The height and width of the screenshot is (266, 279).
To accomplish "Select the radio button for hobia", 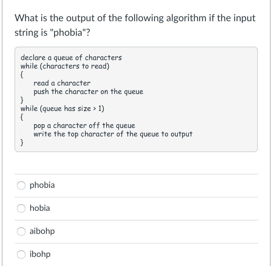I will click(21, 208).
